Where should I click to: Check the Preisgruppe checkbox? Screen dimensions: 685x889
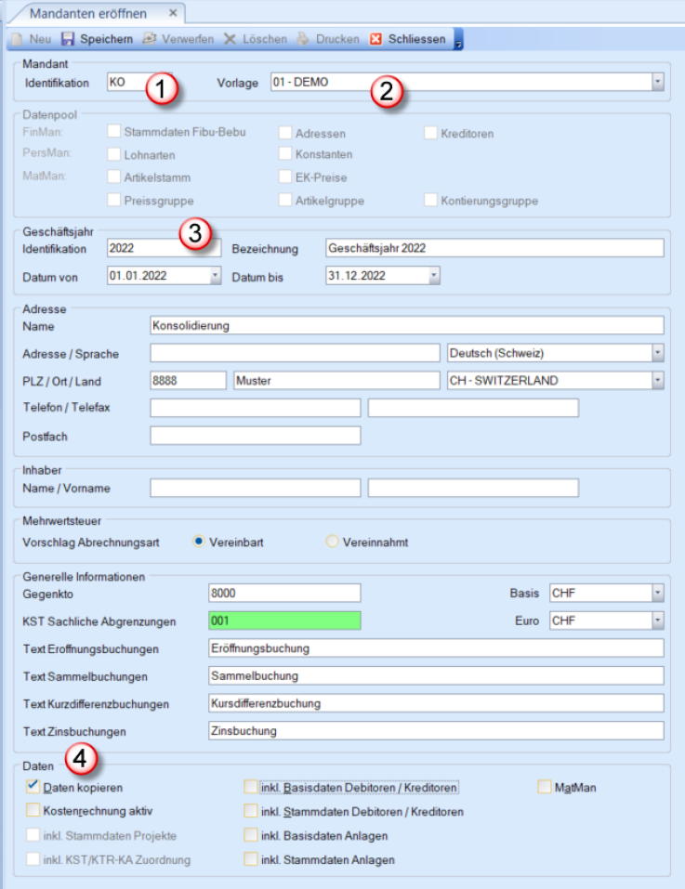(x=114, y=200)
